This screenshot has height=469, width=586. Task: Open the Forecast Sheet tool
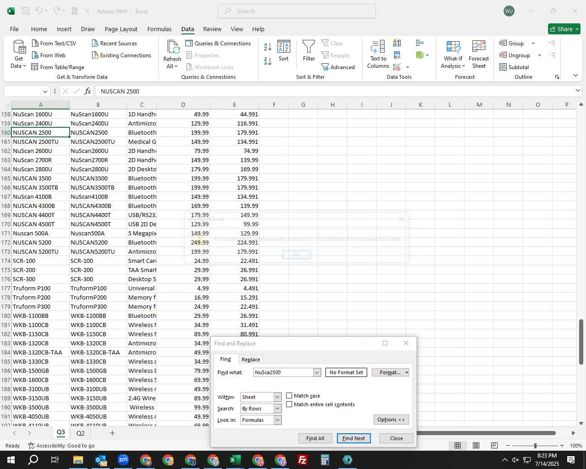(x=479, y=55)
